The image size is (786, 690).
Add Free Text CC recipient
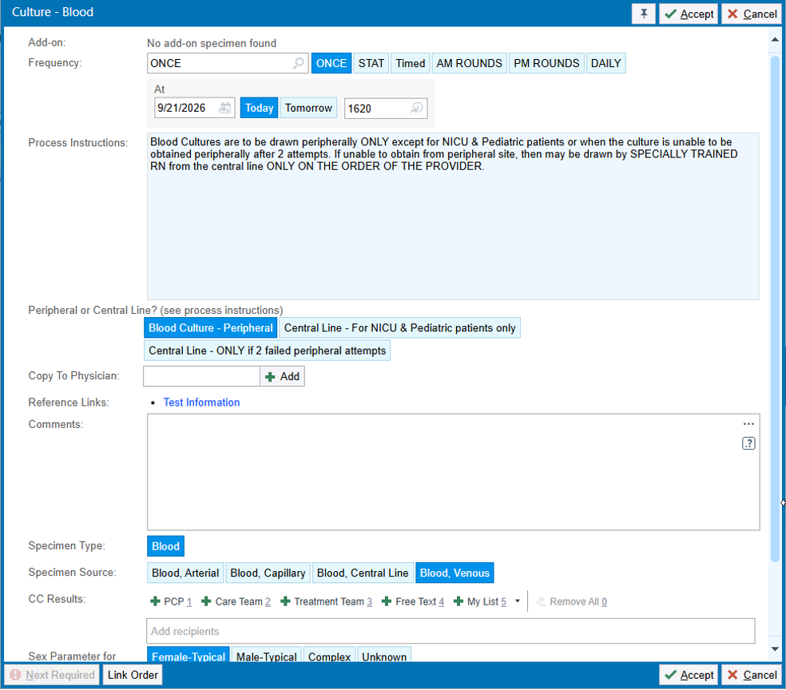click(412, 602)
